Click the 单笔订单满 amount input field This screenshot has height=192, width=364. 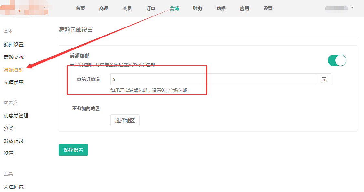[213, 80]
